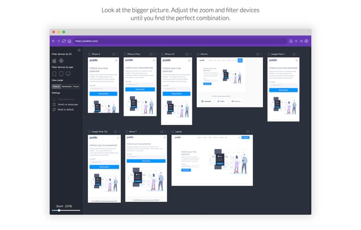Screen dimensions: 361x230
Task: Click the Nexus 7 device orientation icon
Action: tap(126, 132)
